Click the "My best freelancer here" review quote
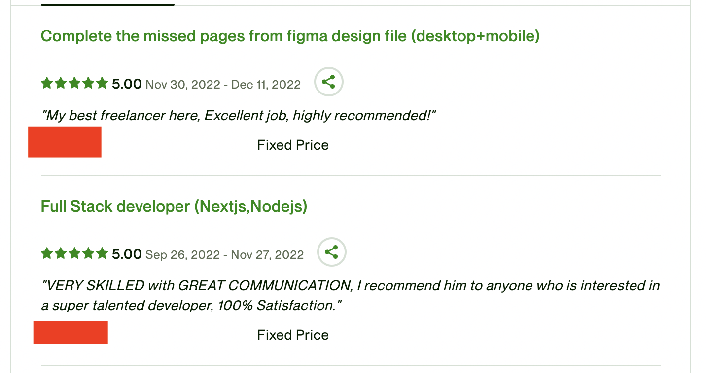The image size is (706, 373). pos(239,116)
